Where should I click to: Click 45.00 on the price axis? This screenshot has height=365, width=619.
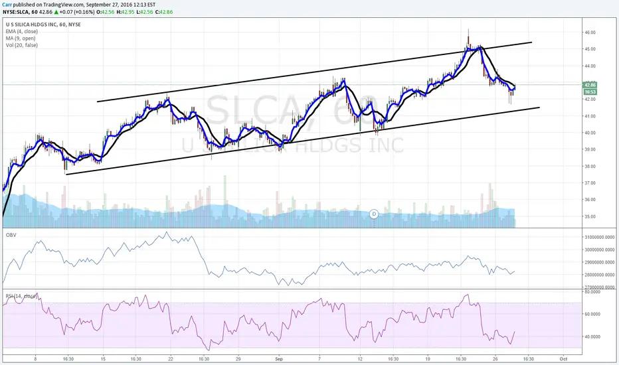(590, 49)
